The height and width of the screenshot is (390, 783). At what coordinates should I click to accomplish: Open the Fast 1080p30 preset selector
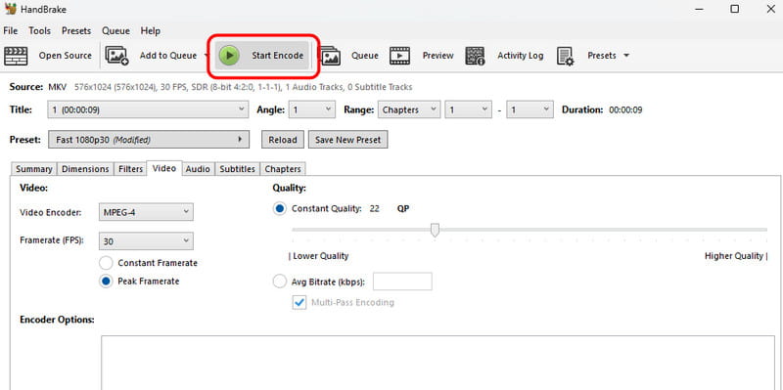149,140
